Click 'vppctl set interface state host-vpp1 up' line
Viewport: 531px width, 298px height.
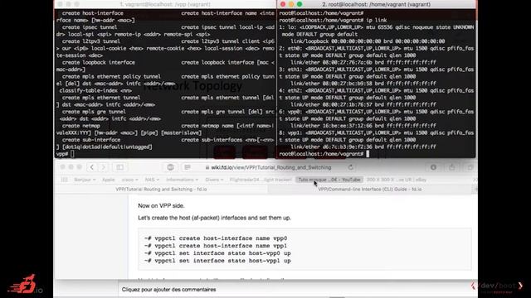[x=217, y=261]
